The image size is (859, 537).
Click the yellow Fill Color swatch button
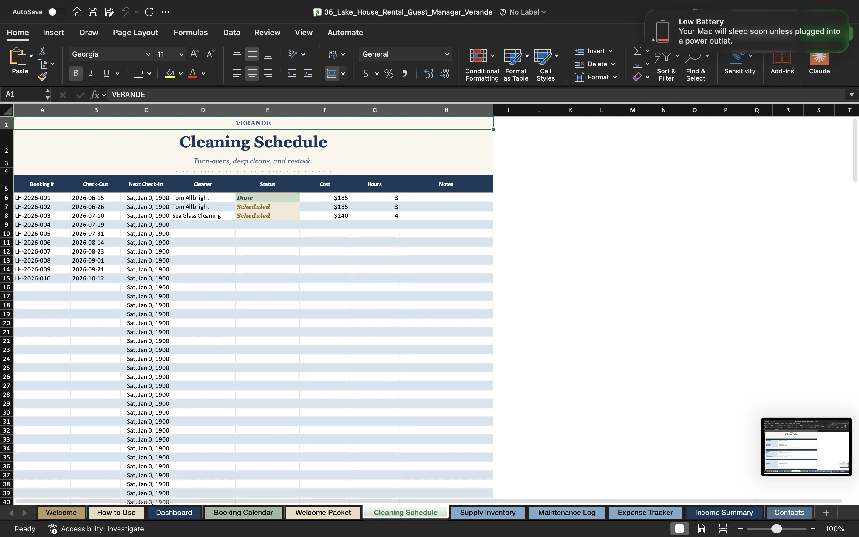tap(170, 73)
